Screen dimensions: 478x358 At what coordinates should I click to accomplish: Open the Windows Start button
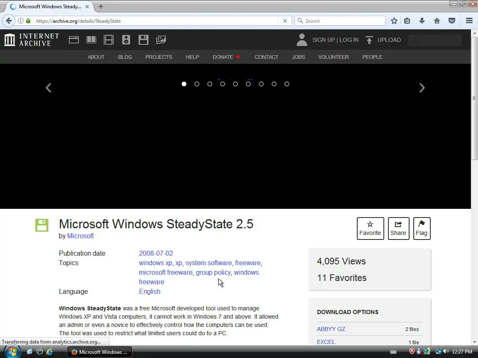12,352
